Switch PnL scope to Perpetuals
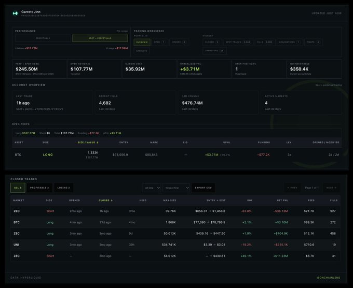 tap(43, 38)
